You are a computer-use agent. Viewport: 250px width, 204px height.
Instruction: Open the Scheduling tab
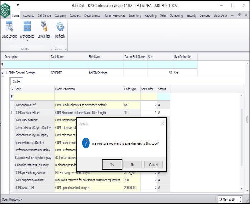(176, 15)
